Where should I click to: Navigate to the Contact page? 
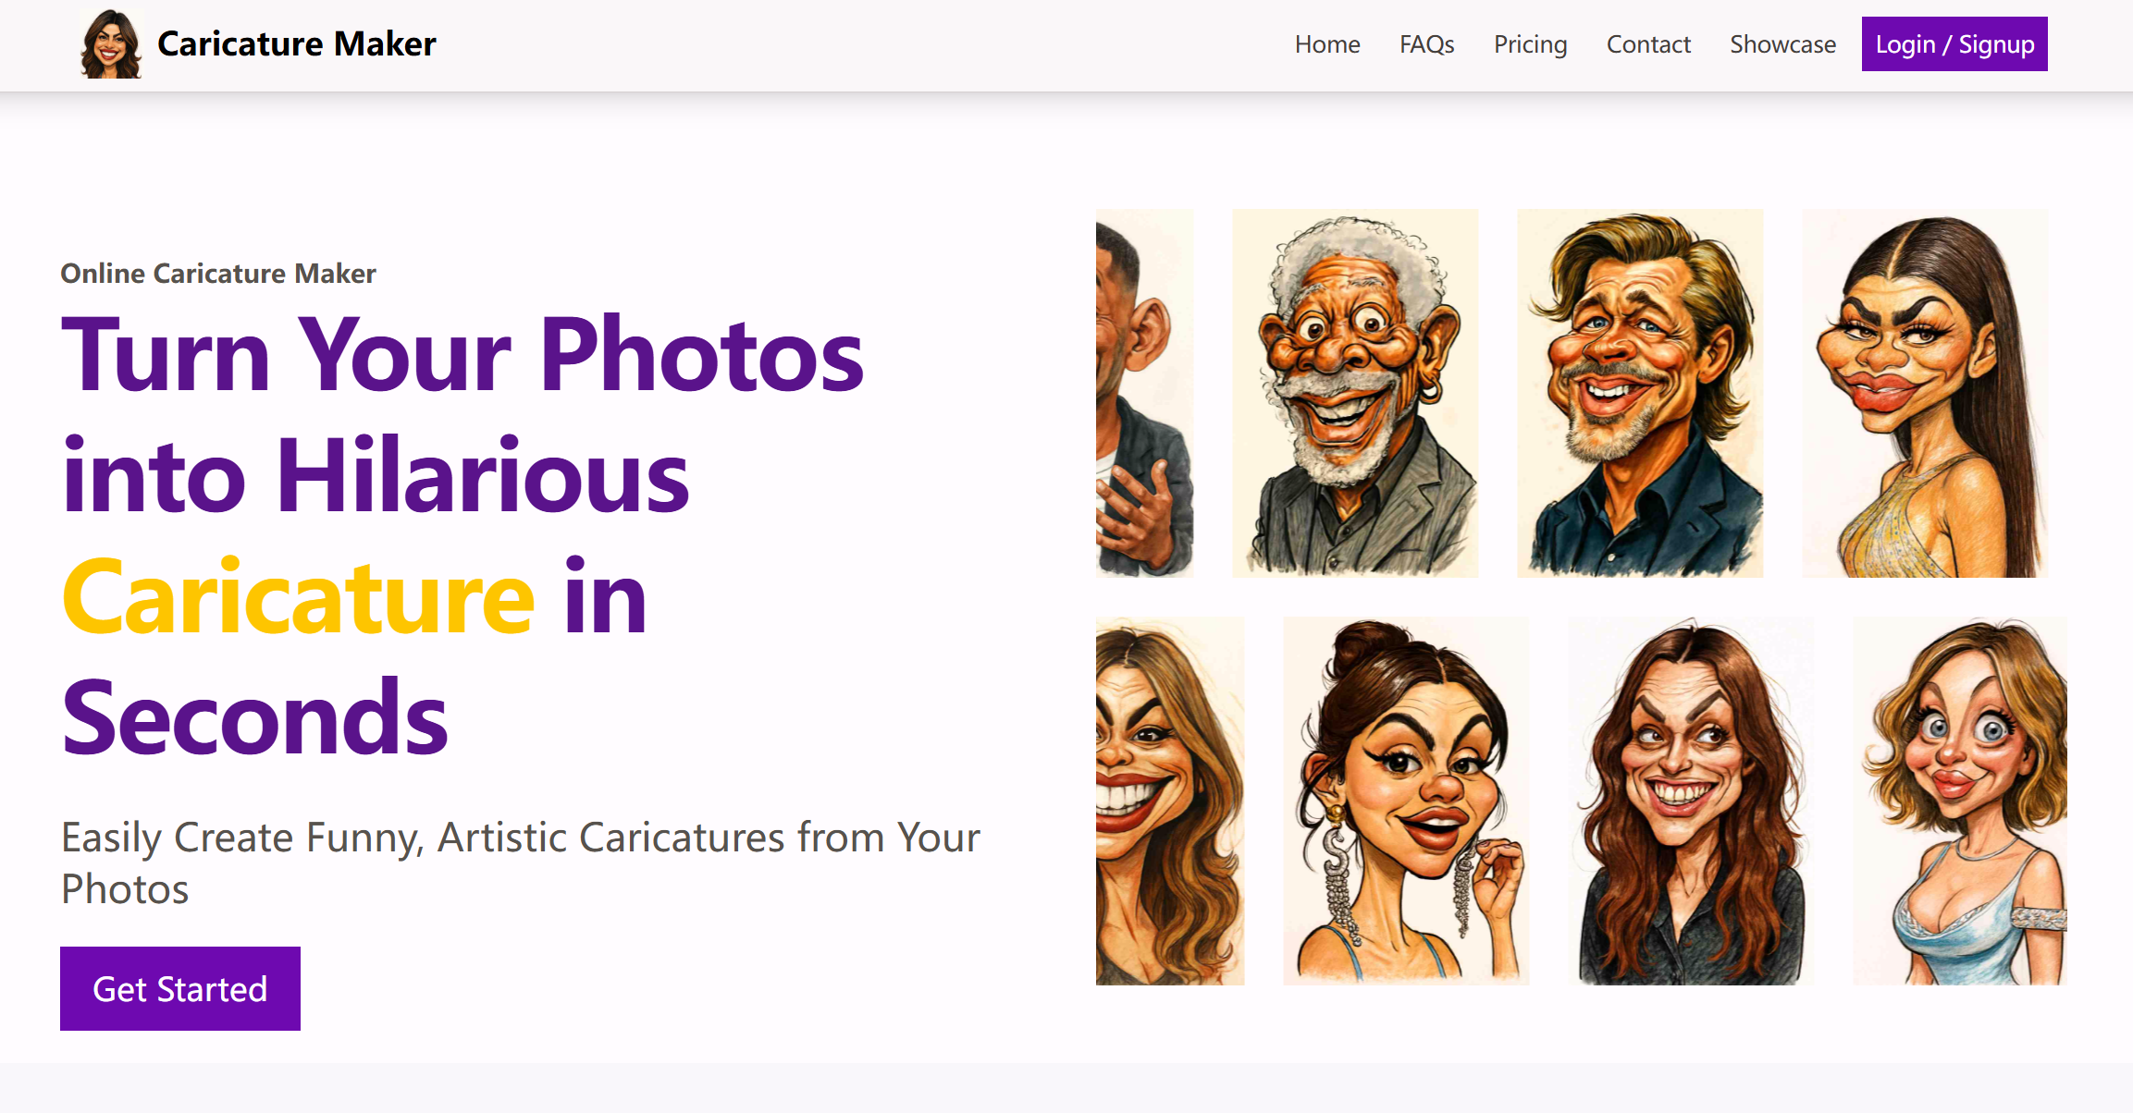click(1648, 44)
